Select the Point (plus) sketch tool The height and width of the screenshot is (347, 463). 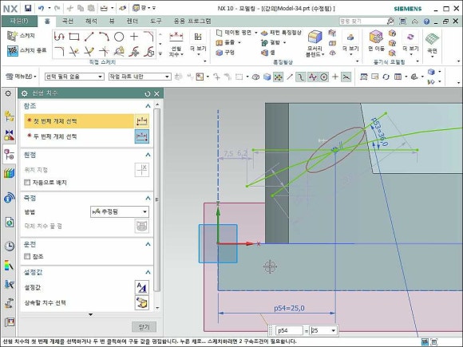point(134,37)
